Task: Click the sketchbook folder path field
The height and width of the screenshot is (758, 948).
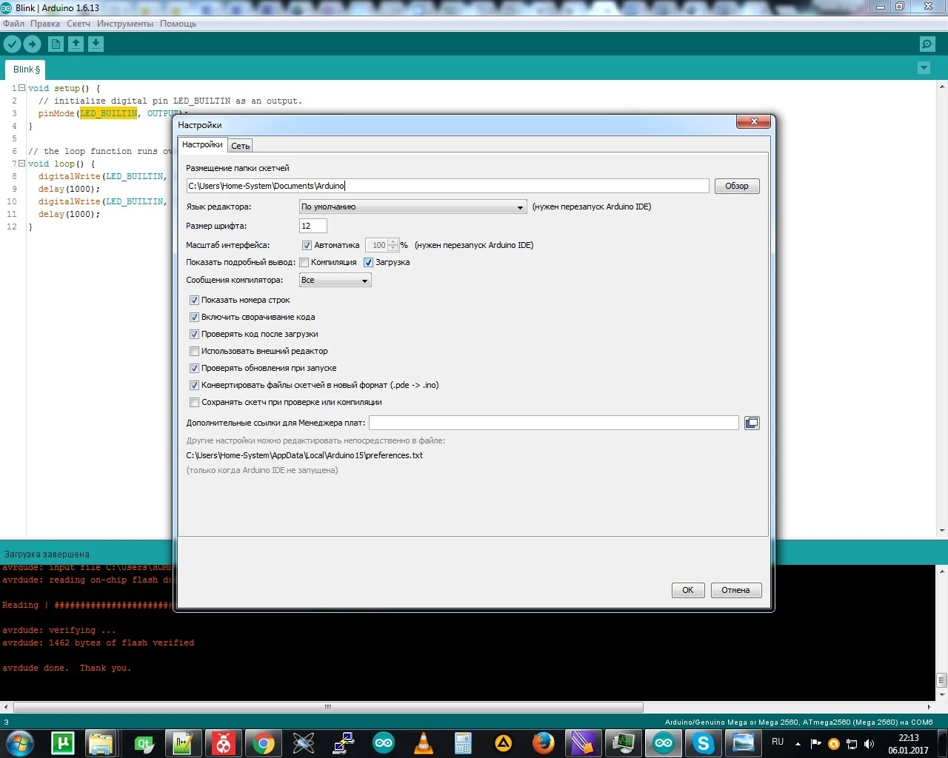Action: click(x=448, y=186)
